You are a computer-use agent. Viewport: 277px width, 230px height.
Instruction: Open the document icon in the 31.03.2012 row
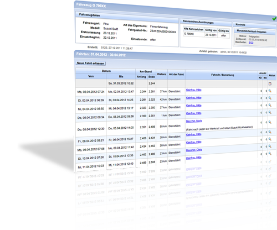[270, 83]
